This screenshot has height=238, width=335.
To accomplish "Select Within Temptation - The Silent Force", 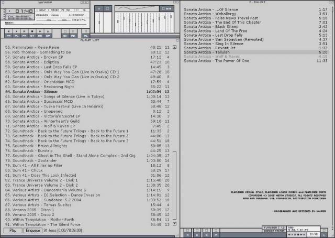I will pyautogui.click(x=87, y=224).
